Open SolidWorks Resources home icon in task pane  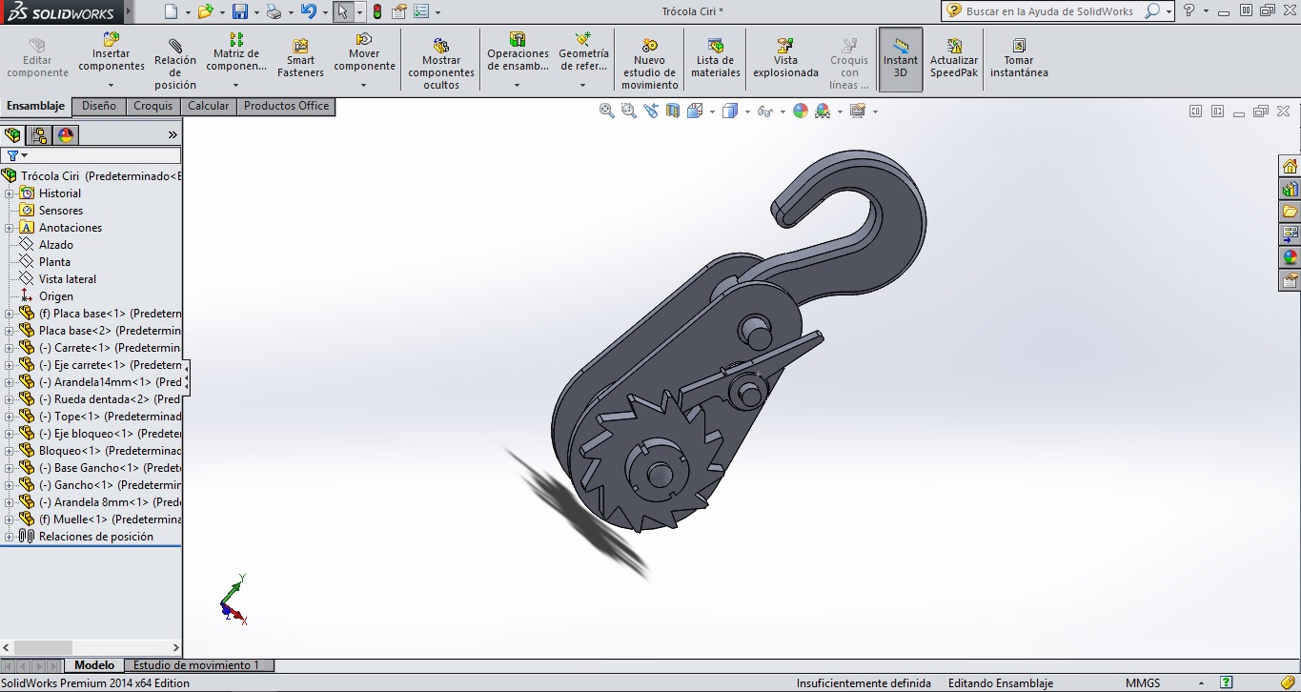[1290, 167]
